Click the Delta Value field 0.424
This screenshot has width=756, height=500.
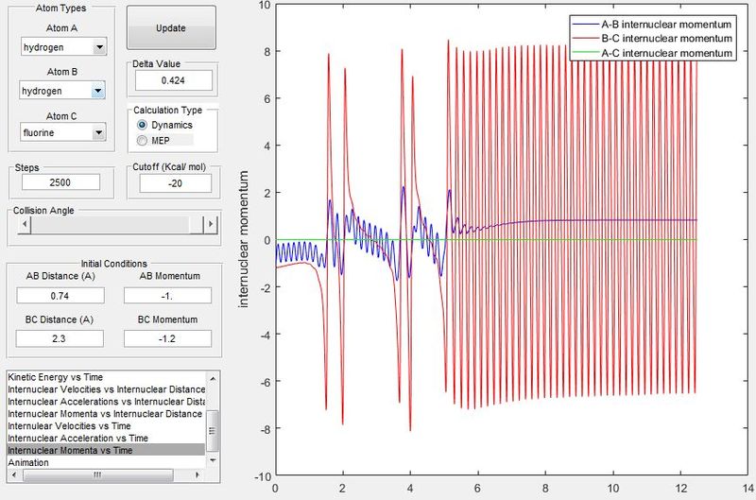click(x=174, y=80)
